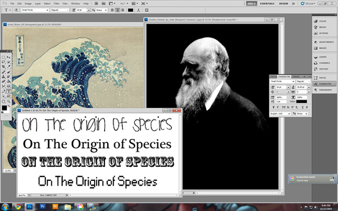
Task: Open the Paragraph panel from the dock
Action: (x=324, y=90)
